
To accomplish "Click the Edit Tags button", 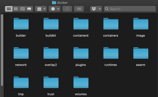I will click(x=79, y=9).
